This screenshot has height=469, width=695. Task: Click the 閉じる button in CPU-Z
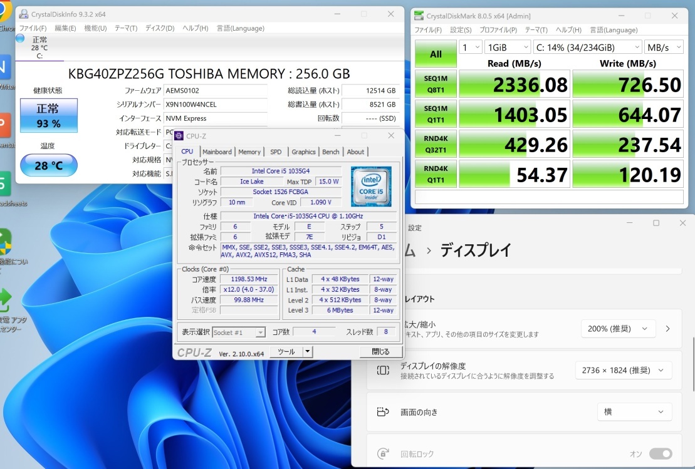380,352
